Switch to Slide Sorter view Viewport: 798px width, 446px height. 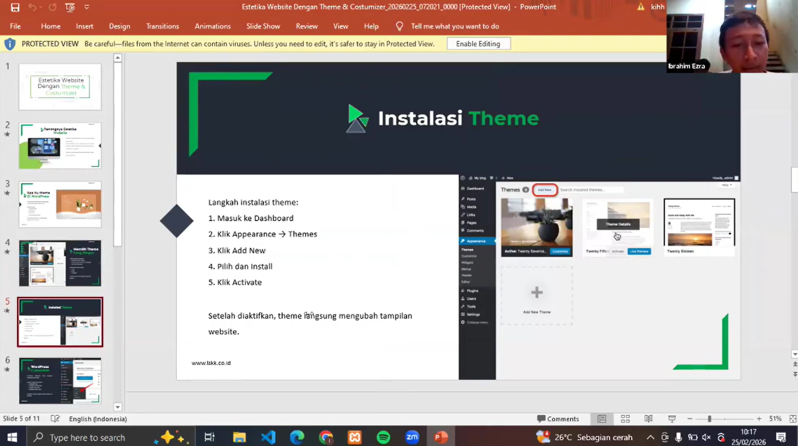(x=625, y=419)
